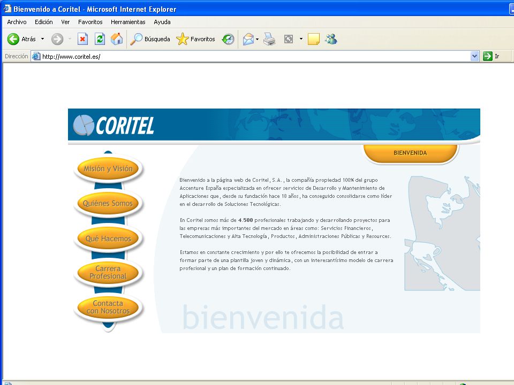Expand the Mail options dropdown arrow
The image size is (514, 385).
tap(258, 39)
